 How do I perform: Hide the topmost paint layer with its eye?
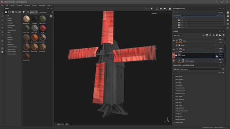coord(174,40)
